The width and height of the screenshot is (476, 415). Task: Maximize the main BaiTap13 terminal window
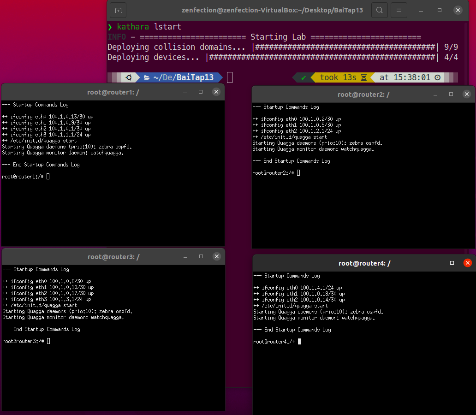tap(440, 10)
